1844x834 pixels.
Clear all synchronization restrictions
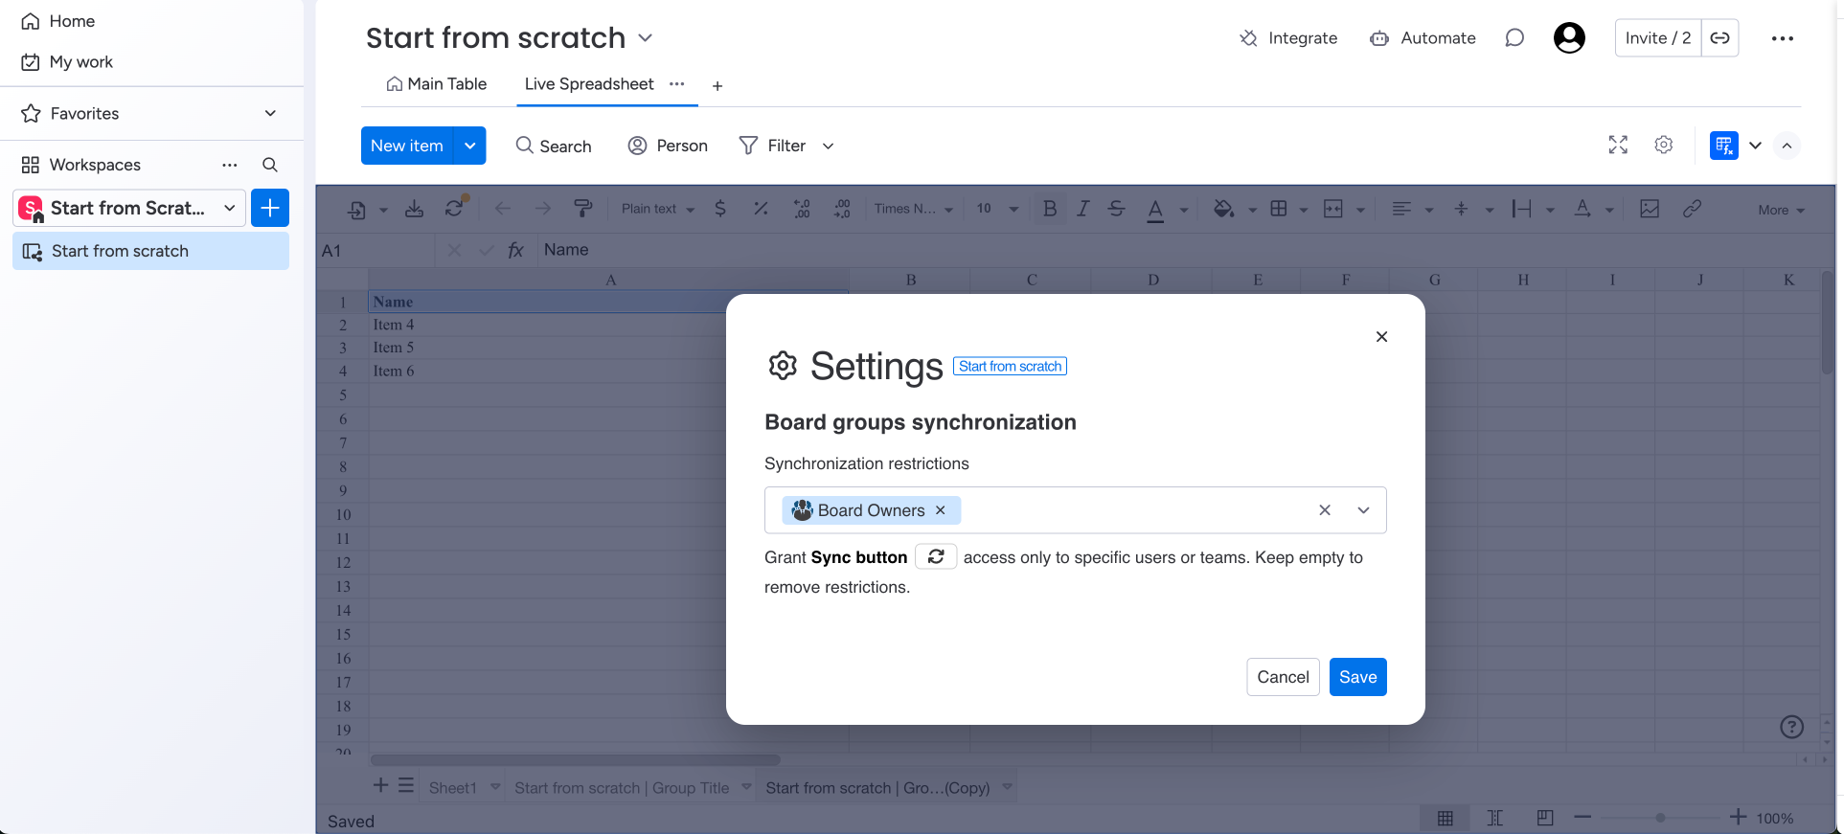[x=1325, y=510]
